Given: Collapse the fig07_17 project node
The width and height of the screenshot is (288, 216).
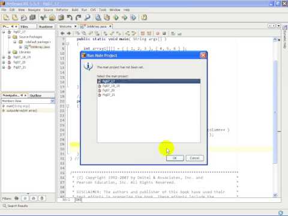Looking at the screenshot, I should click(4, 32).
